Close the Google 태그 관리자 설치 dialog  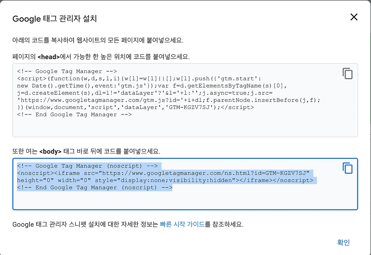click(354, 17)
